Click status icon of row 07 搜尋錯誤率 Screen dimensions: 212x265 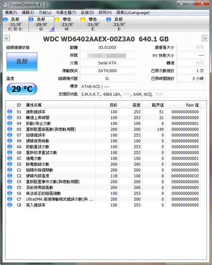coord(10,135)
